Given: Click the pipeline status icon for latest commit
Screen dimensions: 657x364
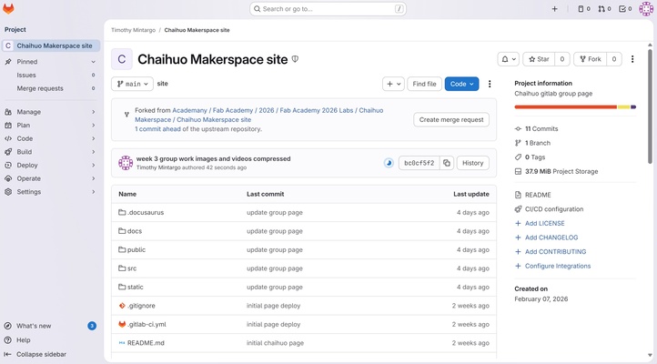Looking at the screenshot, I should pyautogui.click(x=389, y=163).
